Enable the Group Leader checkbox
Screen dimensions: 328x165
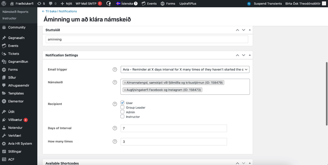click(x=122, y=107)
